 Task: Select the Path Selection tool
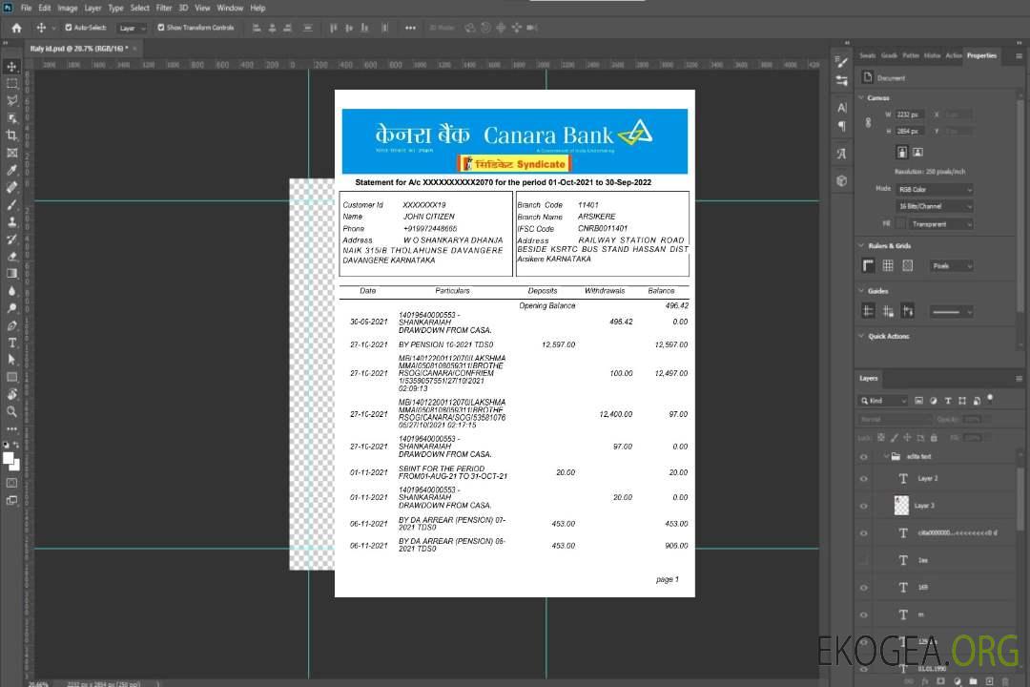(x=11, y=360)
